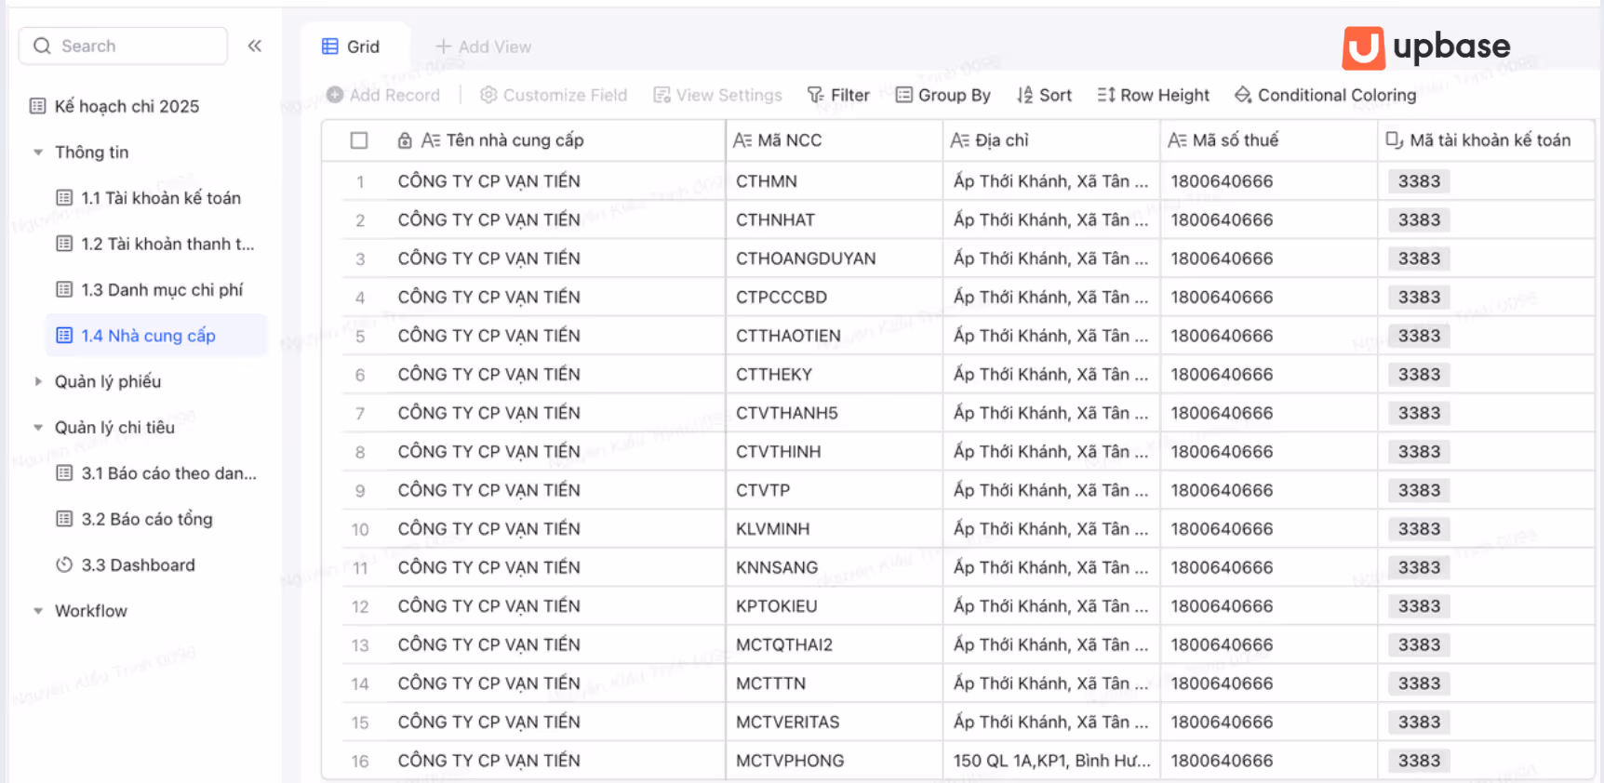The image size is (1604, 783).
Task: Open View Settings
Action: [x=717, y=95]
